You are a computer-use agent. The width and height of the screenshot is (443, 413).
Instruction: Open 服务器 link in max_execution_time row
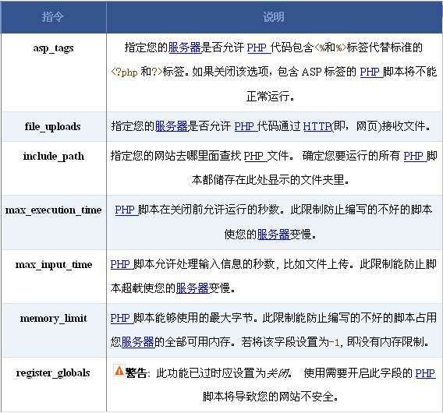pos(273,235)
